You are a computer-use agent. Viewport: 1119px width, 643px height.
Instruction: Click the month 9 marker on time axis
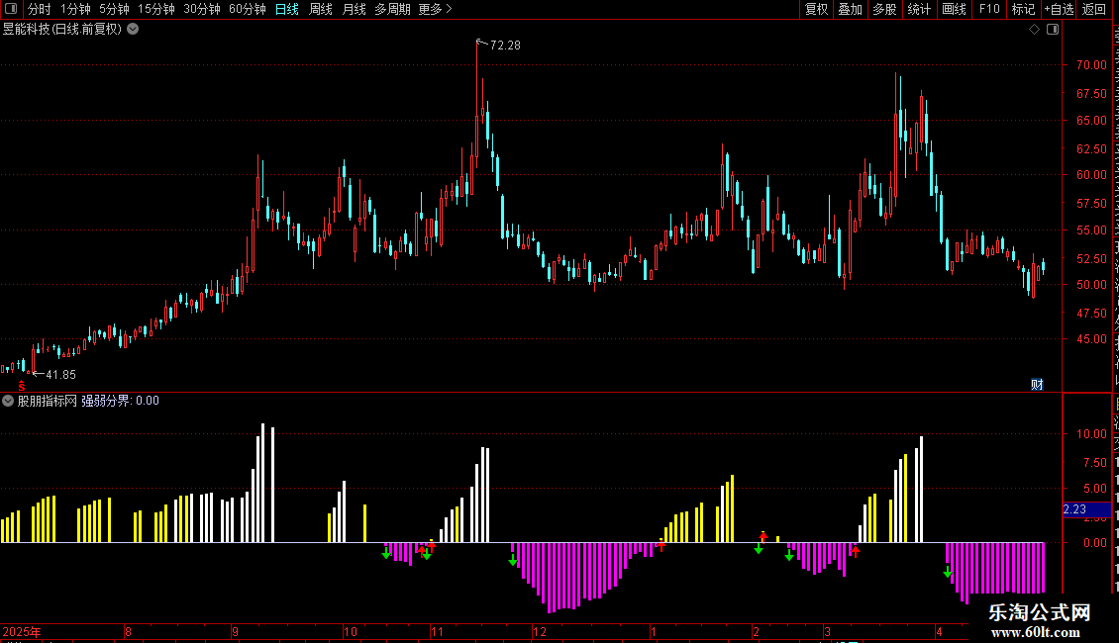tap(235, 631)
